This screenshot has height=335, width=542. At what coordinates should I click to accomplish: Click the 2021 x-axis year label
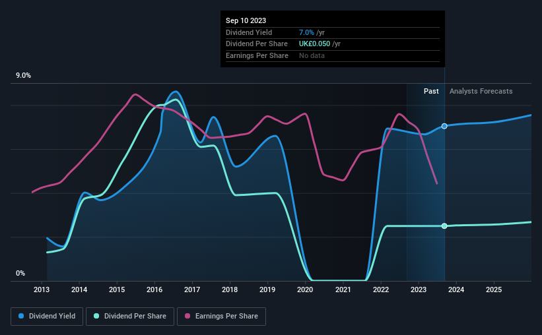point(343,289)
